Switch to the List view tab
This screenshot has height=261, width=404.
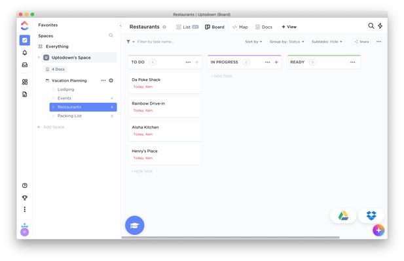187,27
